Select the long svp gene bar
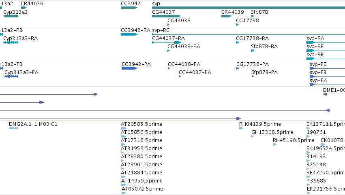 click(249, 8)
